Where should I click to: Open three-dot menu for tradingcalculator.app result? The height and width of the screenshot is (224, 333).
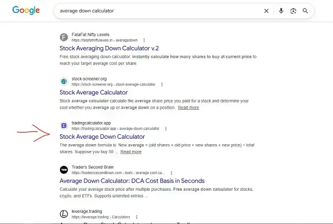click(x=166, y=129)
